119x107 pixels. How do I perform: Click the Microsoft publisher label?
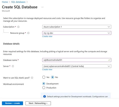pos(6,11)
